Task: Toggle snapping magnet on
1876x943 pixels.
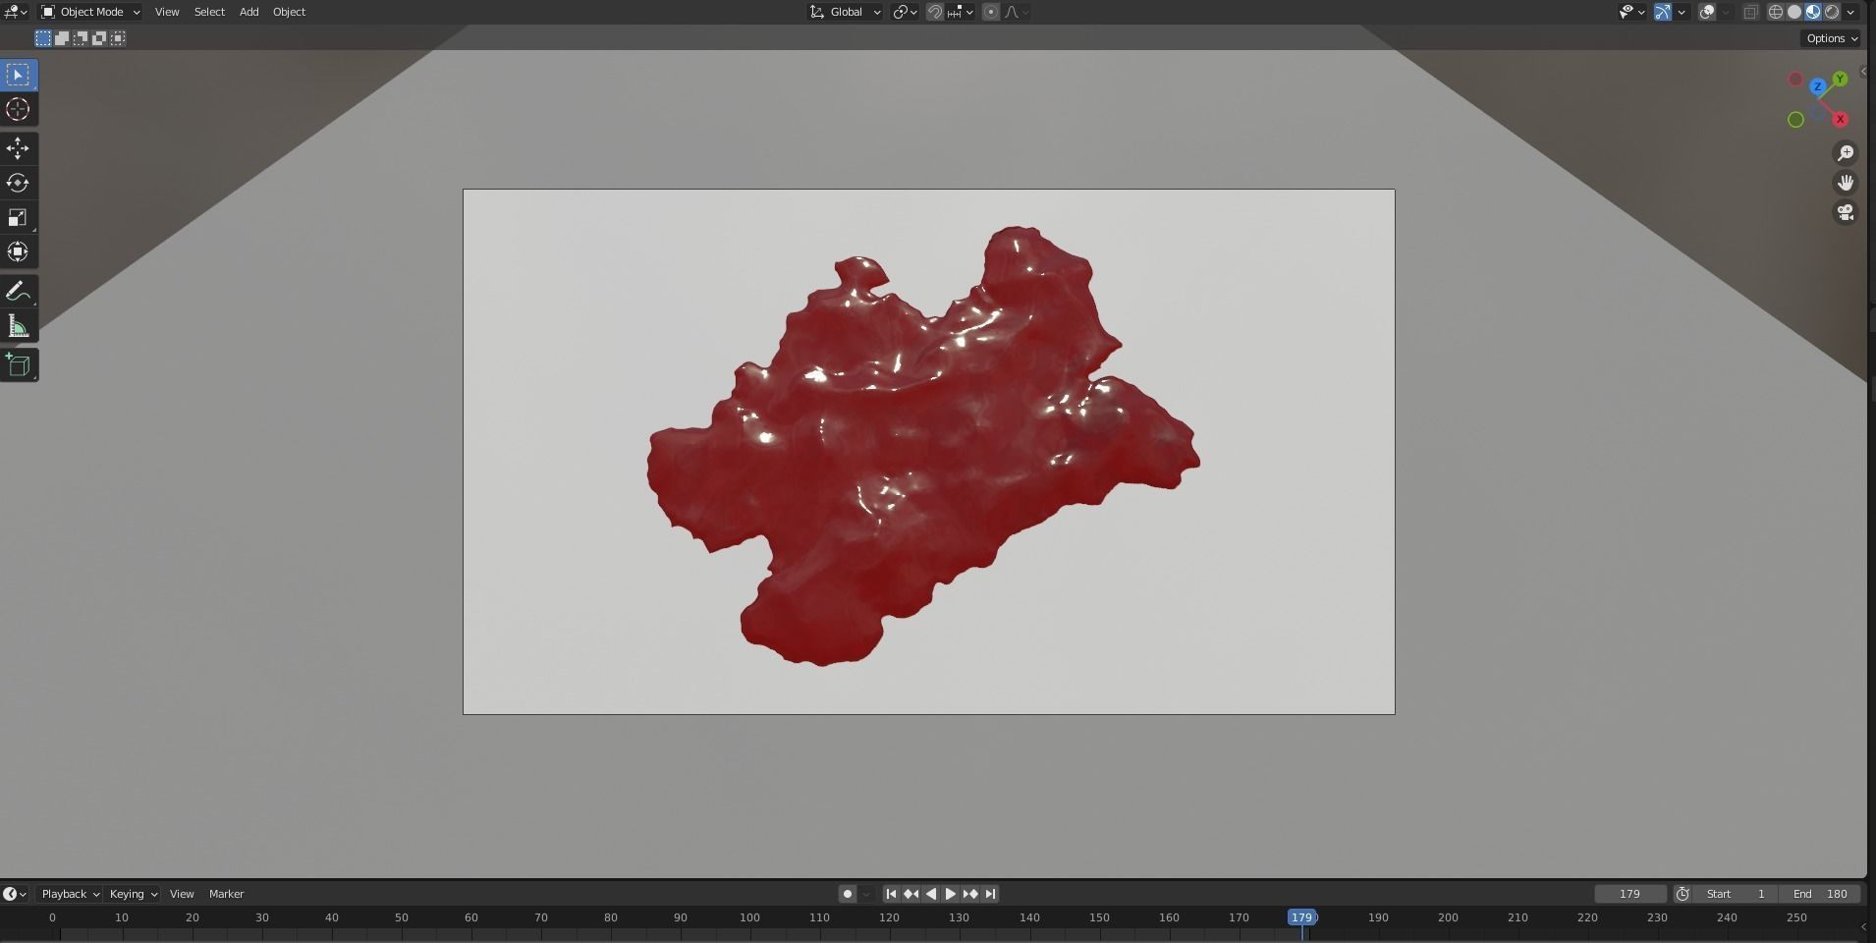Action: (935, 12)
